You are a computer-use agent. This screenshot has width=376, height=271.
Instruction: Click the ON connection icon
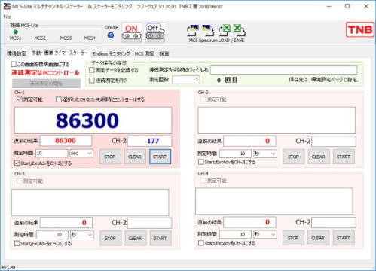pos(131,32)
